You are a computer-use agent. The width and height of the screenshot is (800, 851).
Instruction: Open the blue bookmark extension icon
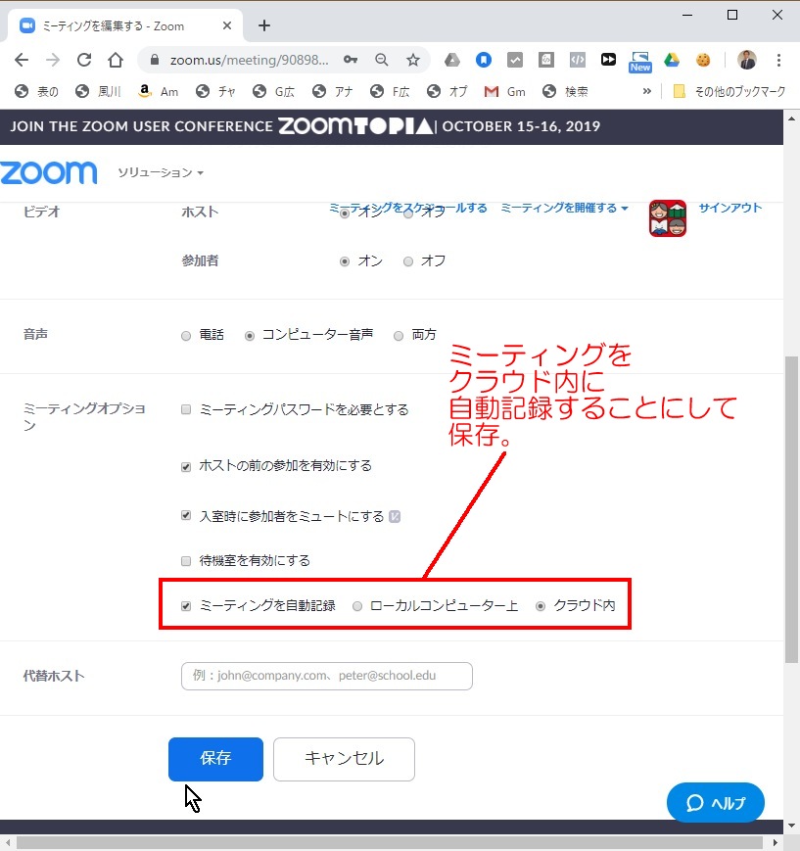pos(484,60)
